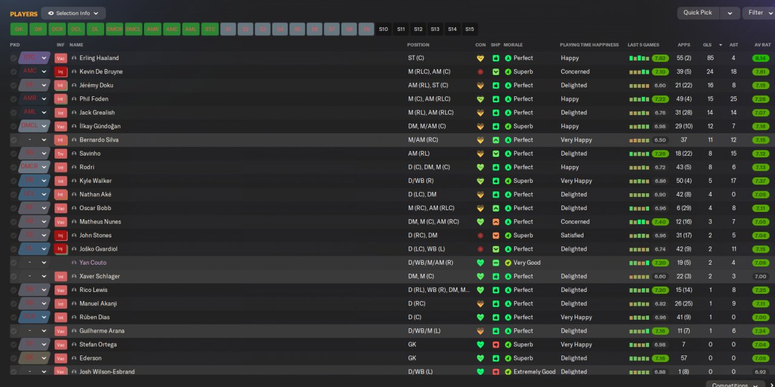Toggle the picked checkmark for Rúben Dias
Viewport: 775px width, 387px height.
(x=13, y=317)
